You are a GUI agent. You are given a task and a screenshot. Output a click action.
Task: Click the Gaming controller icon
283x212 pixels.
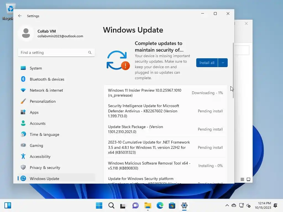(23, 145)
